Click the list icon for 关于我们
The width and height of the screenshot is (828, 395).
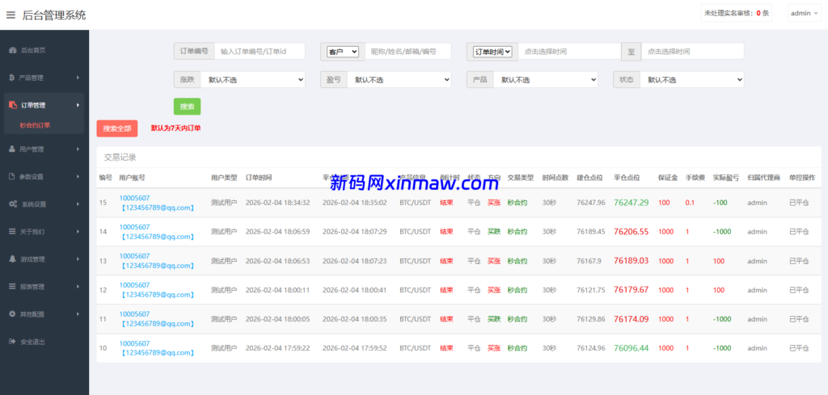click(x=13, y=232)
